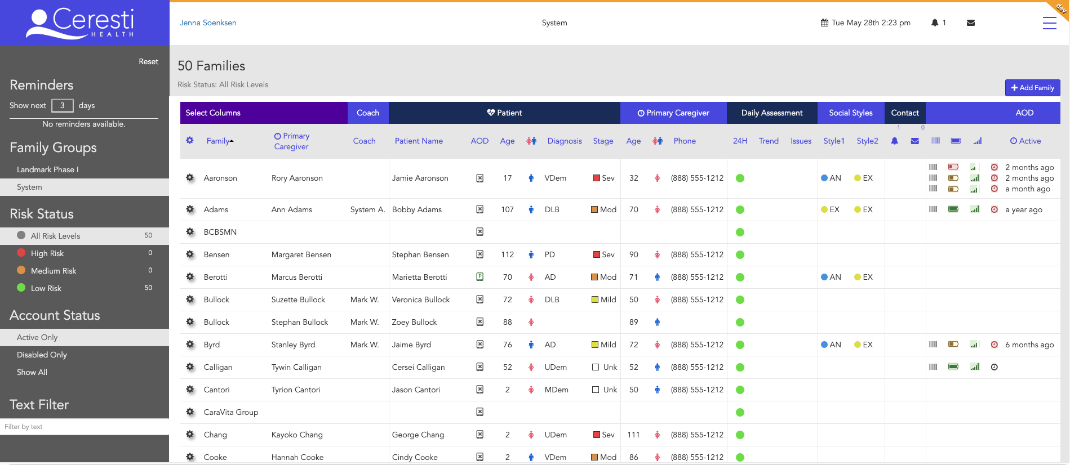Open settings gear for Cantori family

pos(190,390)
